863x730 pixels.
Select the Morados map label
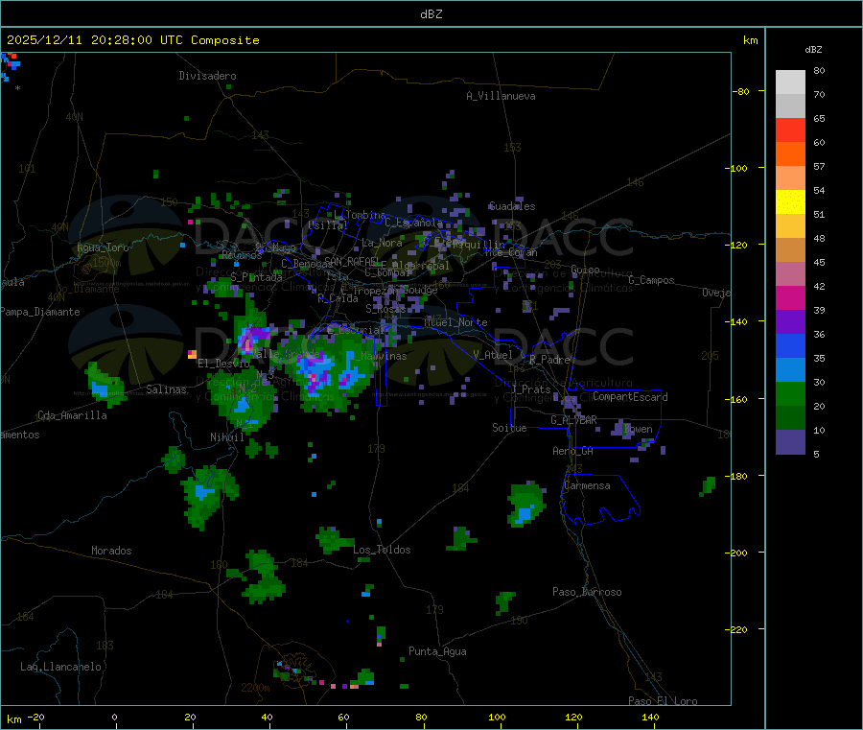click(111, 551)
